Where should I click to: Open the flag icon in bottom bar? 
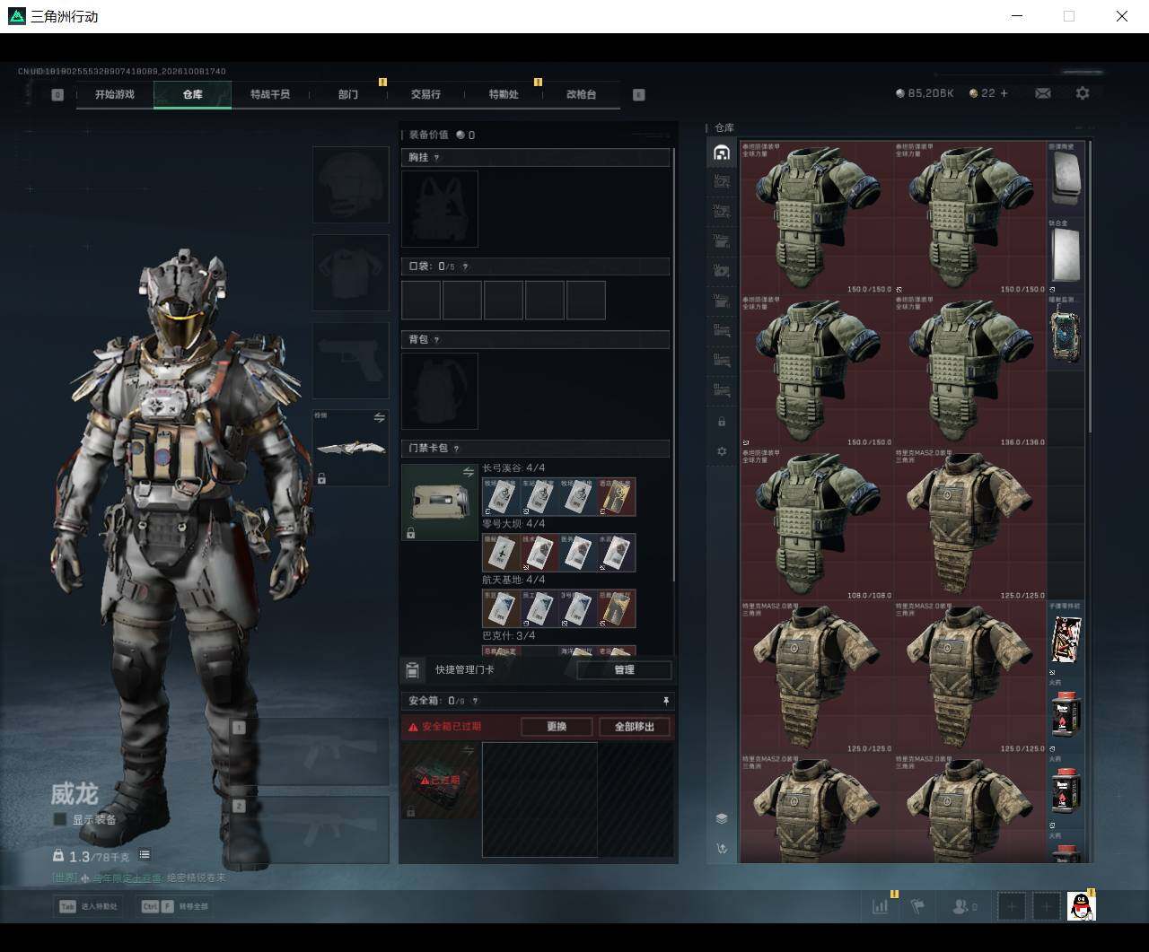917,906
